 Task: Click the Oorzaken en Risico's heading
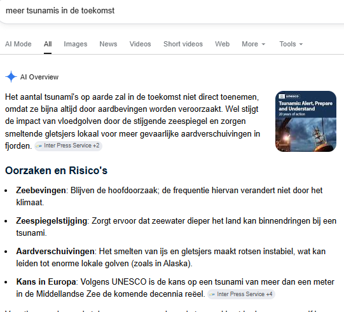point(56,170)
